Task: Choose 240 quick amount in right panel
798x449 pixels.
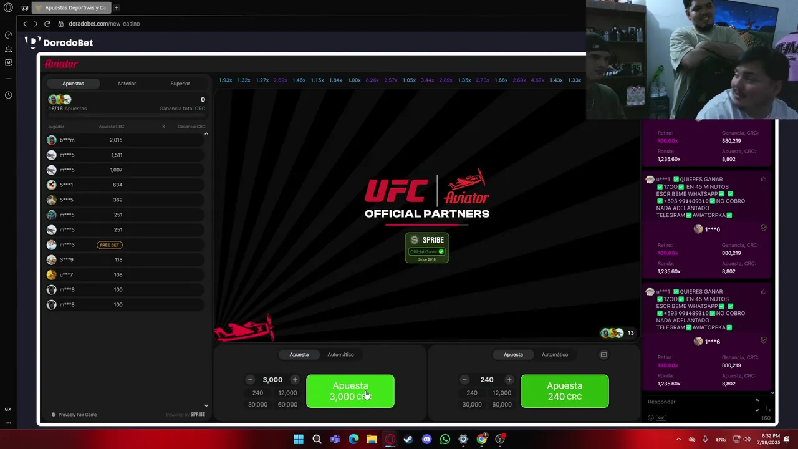Action: [x=472, y=393]
